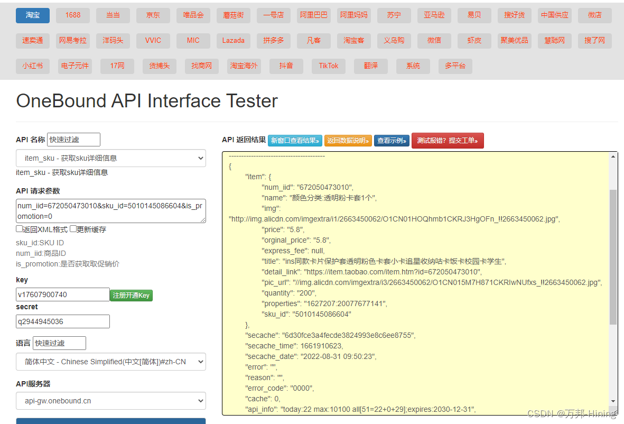This screenshot has width=624, height=424.
Task: Select the 多平台 option
Action: coord(455,66)
